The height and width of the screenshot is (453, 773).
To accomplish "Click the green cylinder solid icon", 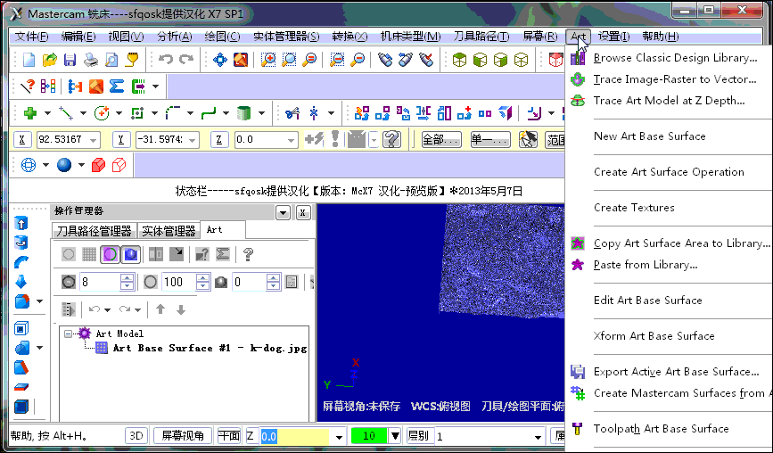I will tap(243, 113).
